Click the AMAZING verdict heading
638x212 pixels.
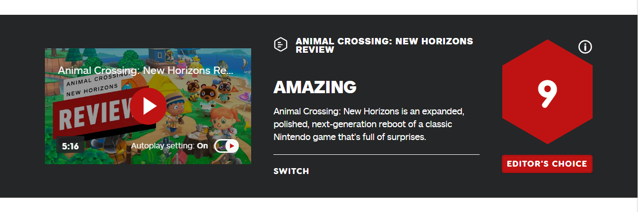(315, 87)
